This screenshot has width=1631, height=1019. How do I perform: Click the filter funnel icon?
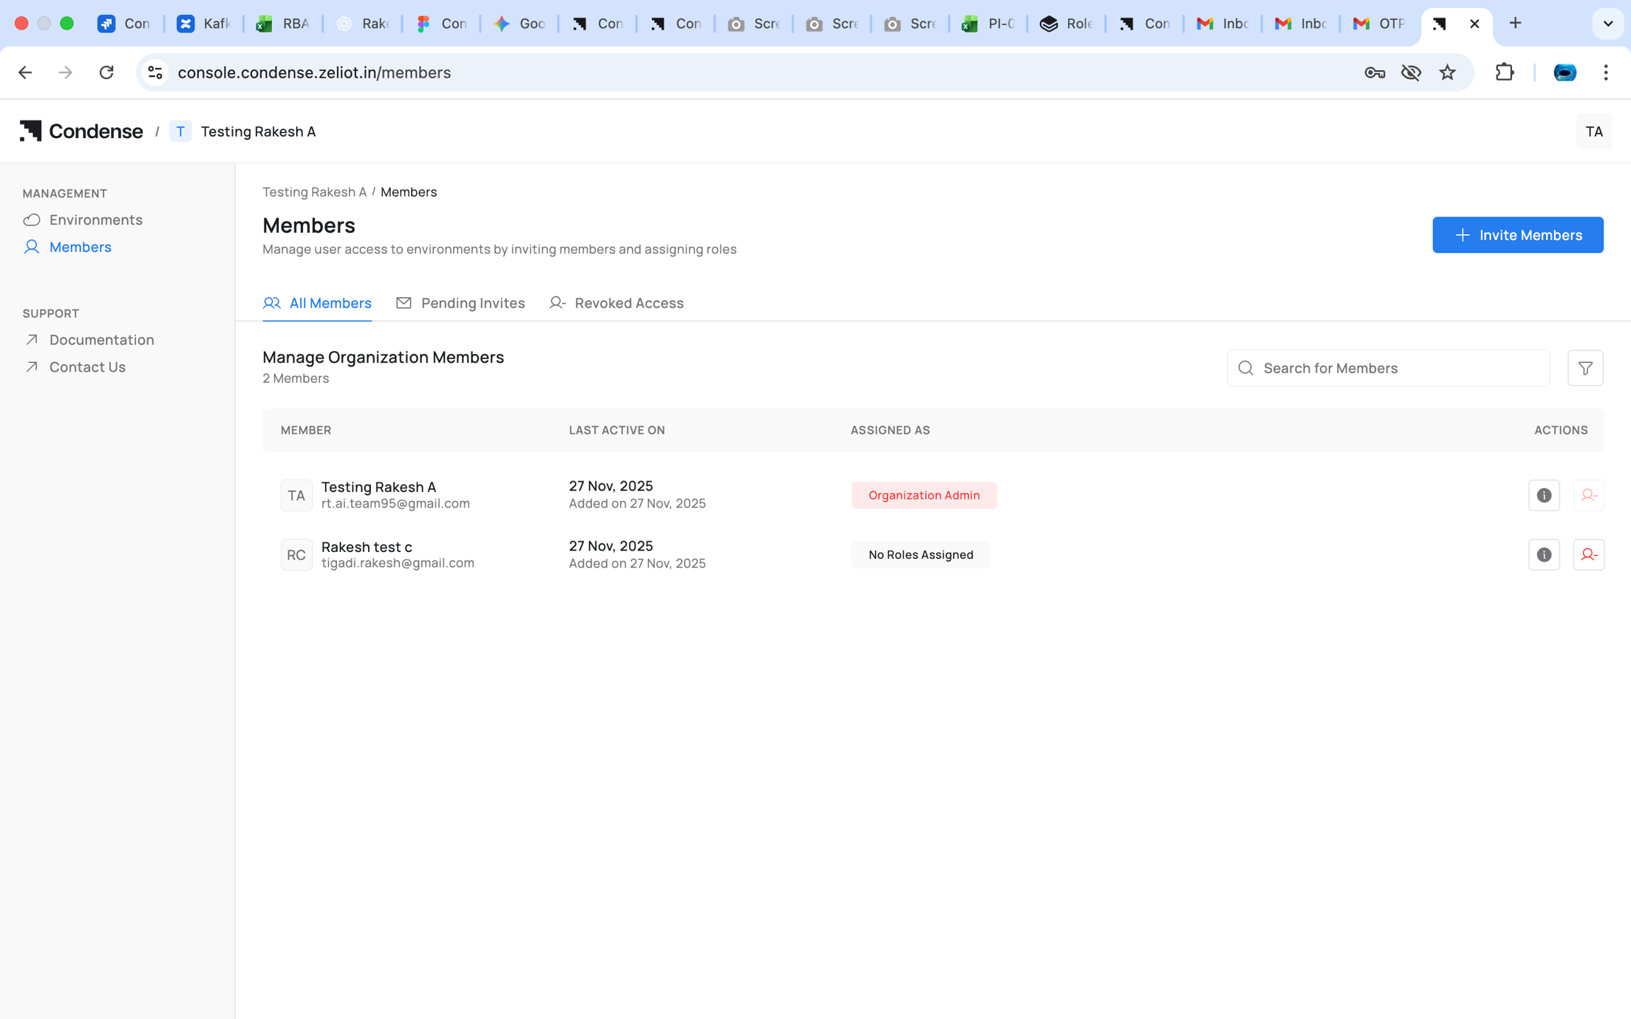click(1585, 368)
